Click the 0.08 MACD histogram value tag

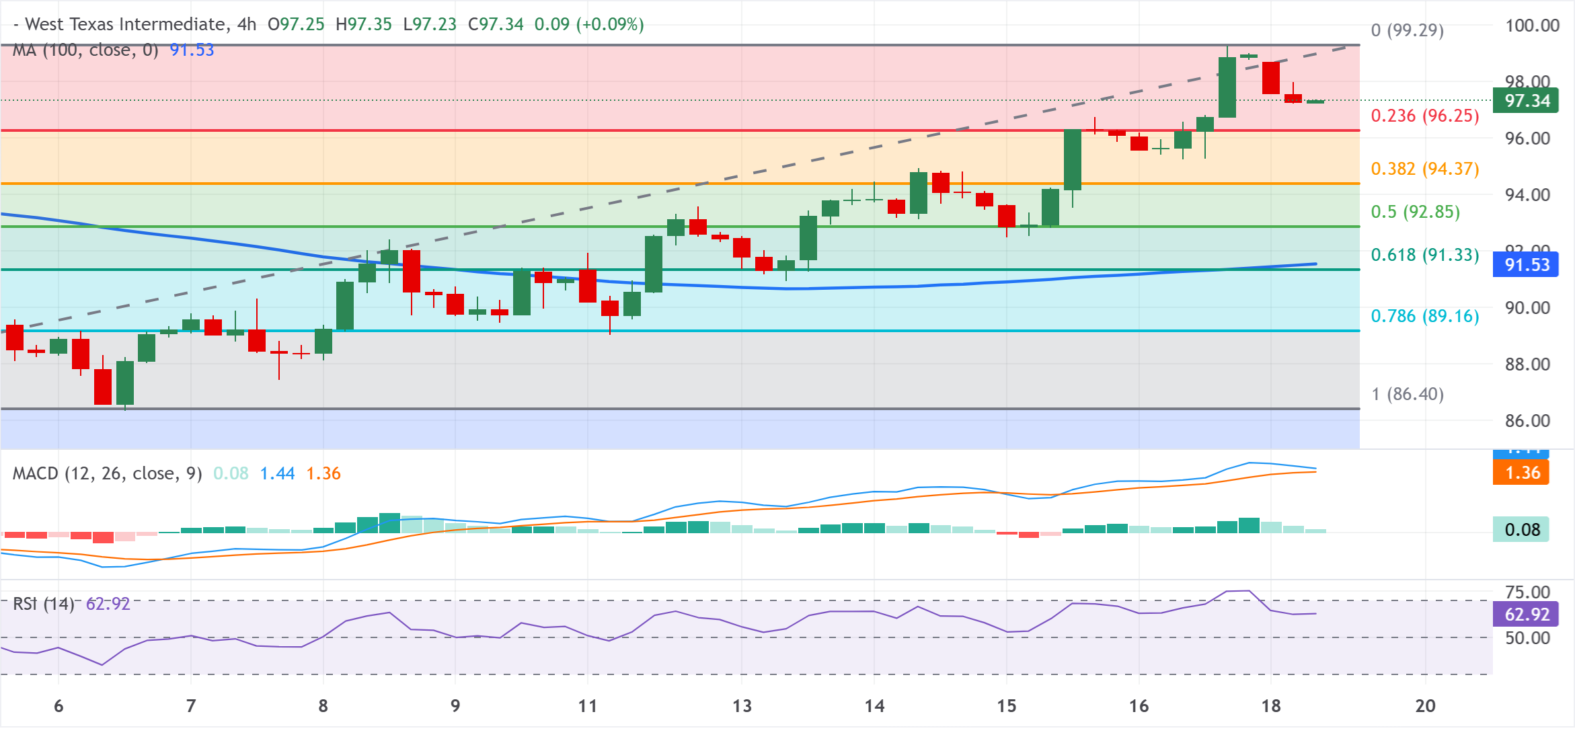[1521, 530]
